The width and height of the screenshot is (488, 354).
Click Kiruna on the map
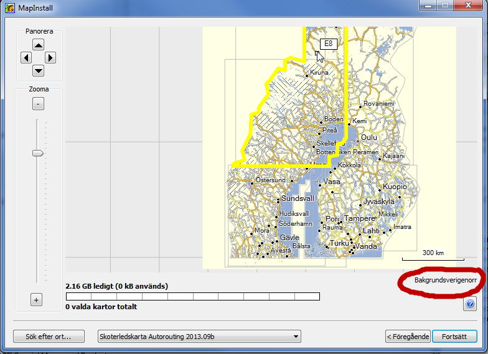point(318,73)
